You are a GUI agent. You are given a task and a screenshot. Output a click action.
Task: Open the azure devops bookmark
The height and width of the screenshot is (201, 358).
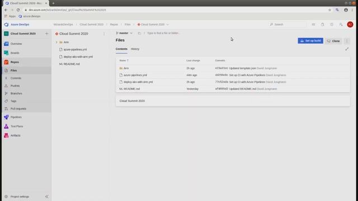[x=30, y=16]
